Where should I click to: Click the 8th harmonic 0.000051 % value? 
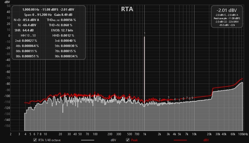30,56
